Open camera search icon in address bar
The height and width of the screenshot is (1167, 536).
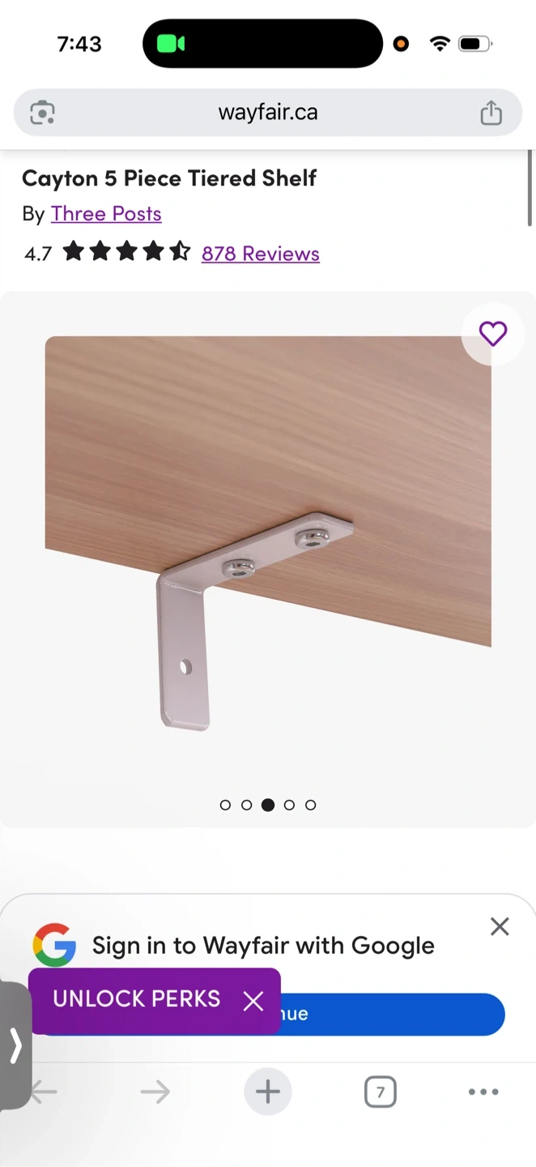pos(42,112)
